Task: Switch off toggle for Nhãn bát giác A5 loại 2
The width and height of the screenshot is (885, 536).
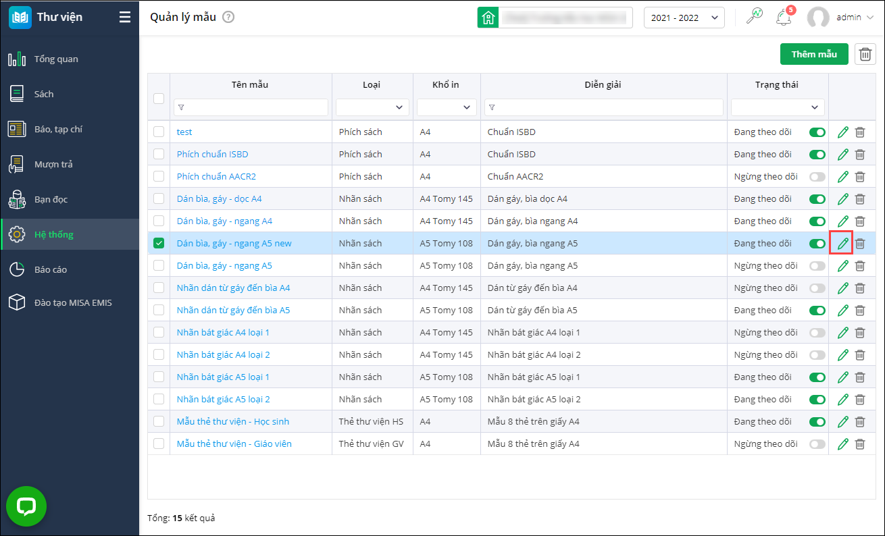Action: coord(817,400)
